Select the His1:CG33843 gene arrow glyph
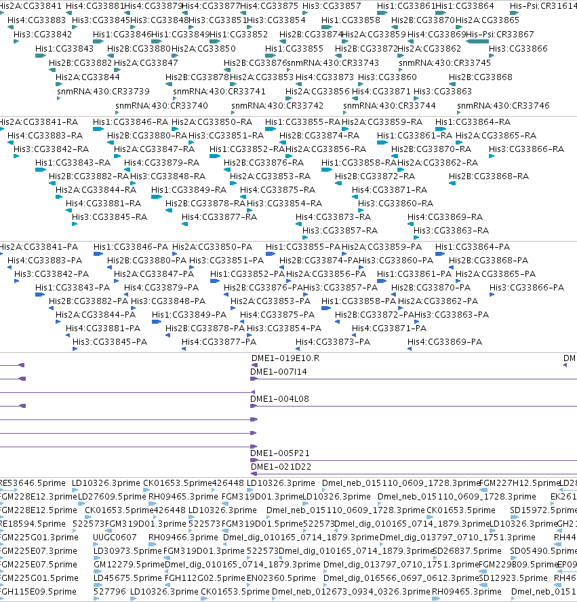 click(41, 56)
